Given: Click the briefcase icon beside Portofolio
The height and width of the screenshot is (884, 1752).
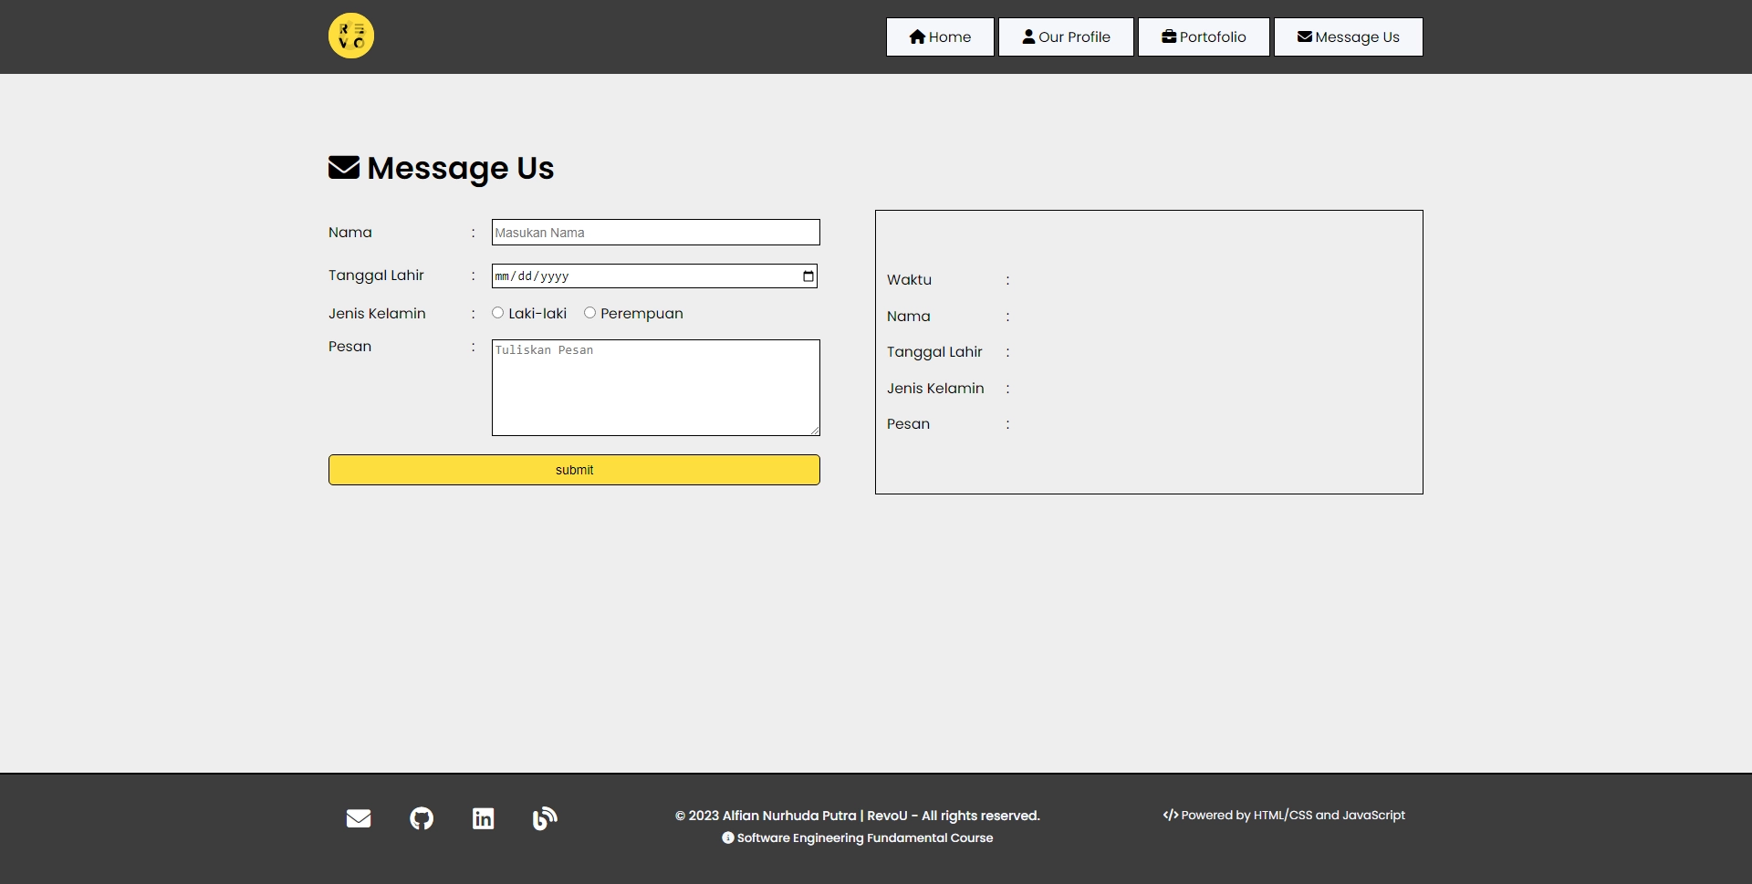Looking at the screenshot, I should pos(1168,36).
